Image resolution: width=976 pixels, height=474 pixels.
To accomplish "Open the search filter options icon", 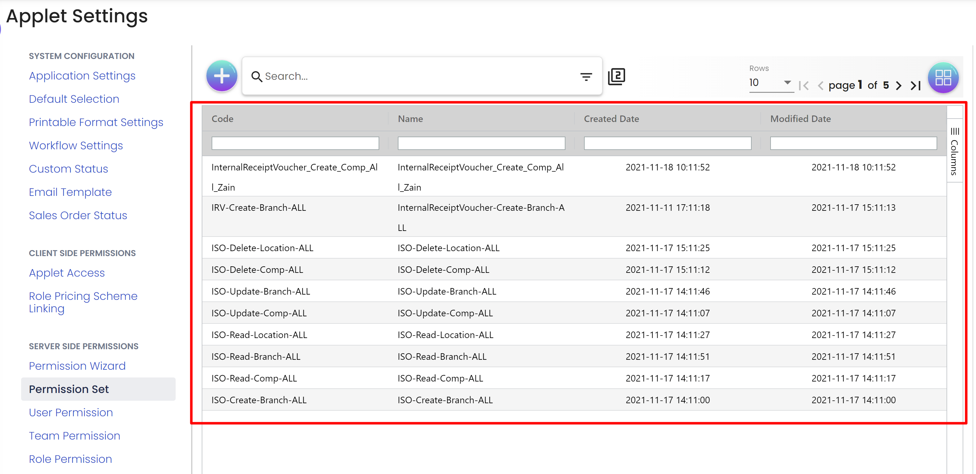I will (x=586, y=77).
